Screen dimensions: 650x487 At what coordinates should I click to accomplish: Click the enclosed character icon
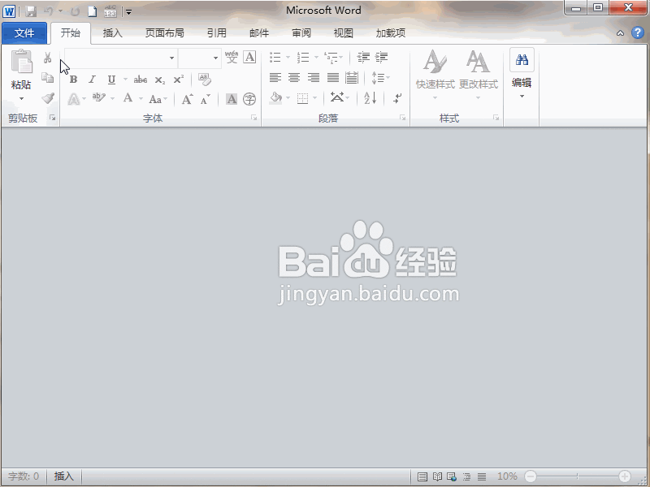(249, 99)
